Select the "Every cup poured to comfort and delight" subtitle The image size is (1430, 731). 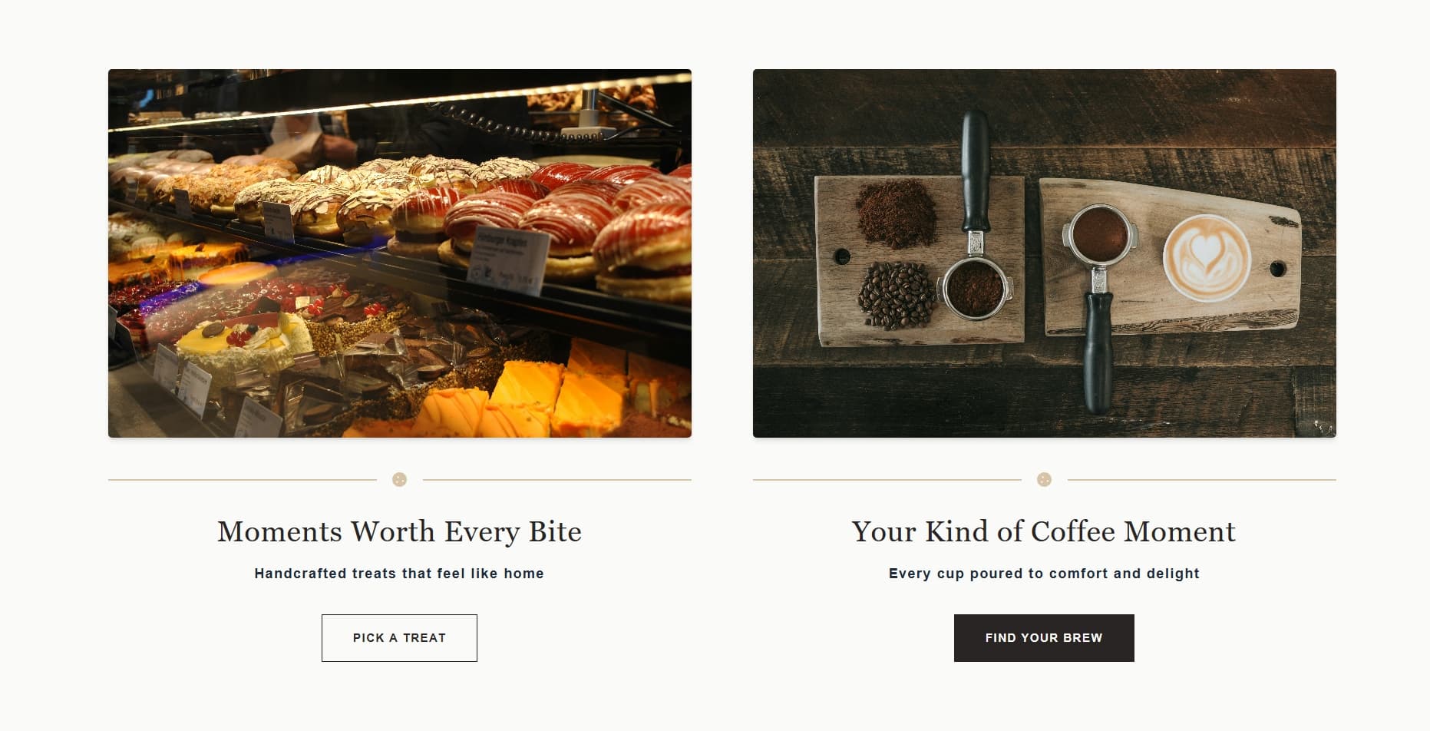1043,574
